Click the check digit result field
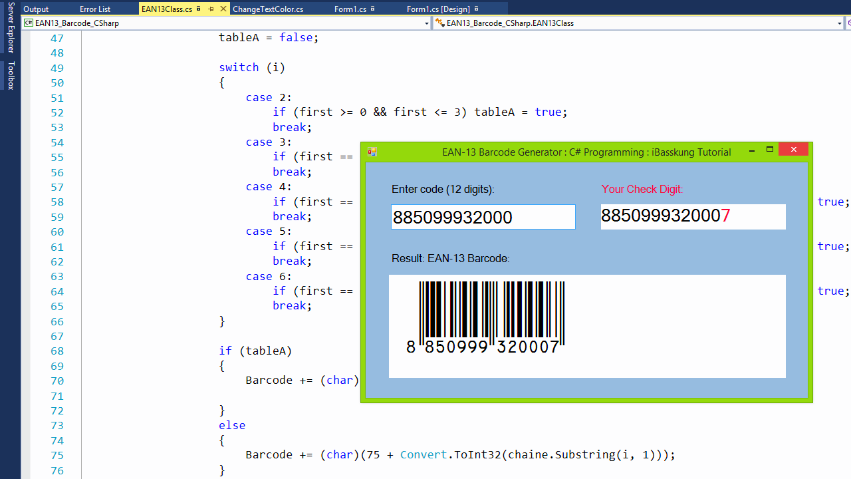The width and height of the screenshot is (851, 479). [x=693, y=217]
